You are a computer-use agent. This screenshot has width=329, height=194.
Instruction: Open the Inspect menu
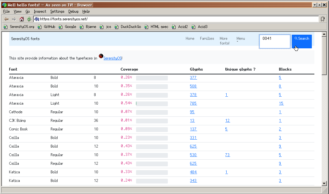40,11
